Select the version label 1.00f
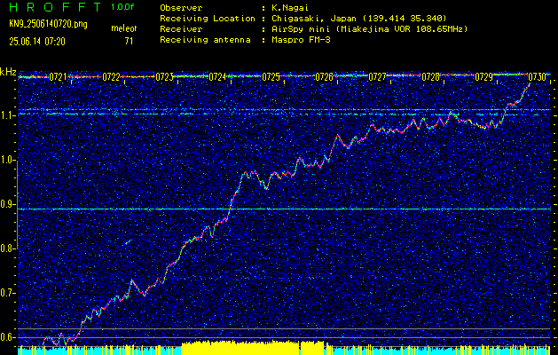This screenshot has width=558, height=355. [122, 7]
